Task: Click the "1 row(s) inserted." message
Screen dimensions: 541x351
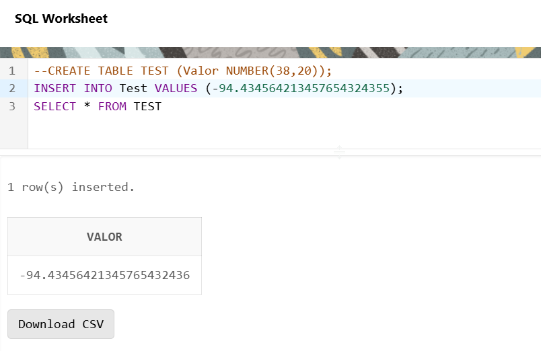Action: tap(71, 187)
